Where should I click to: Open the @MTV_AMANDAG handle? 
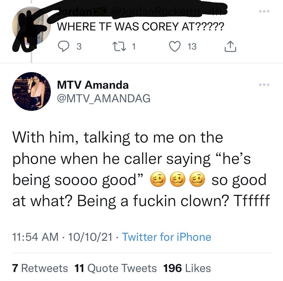(104, 98)
